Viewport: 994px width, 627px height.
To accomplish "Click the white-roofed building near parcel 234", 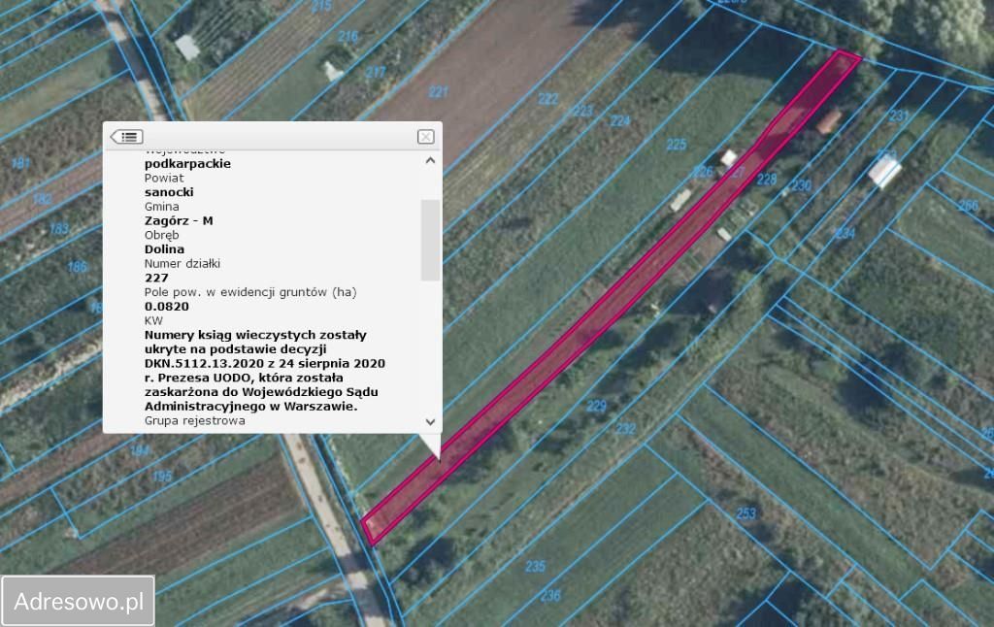I will [x=883, y=173].
